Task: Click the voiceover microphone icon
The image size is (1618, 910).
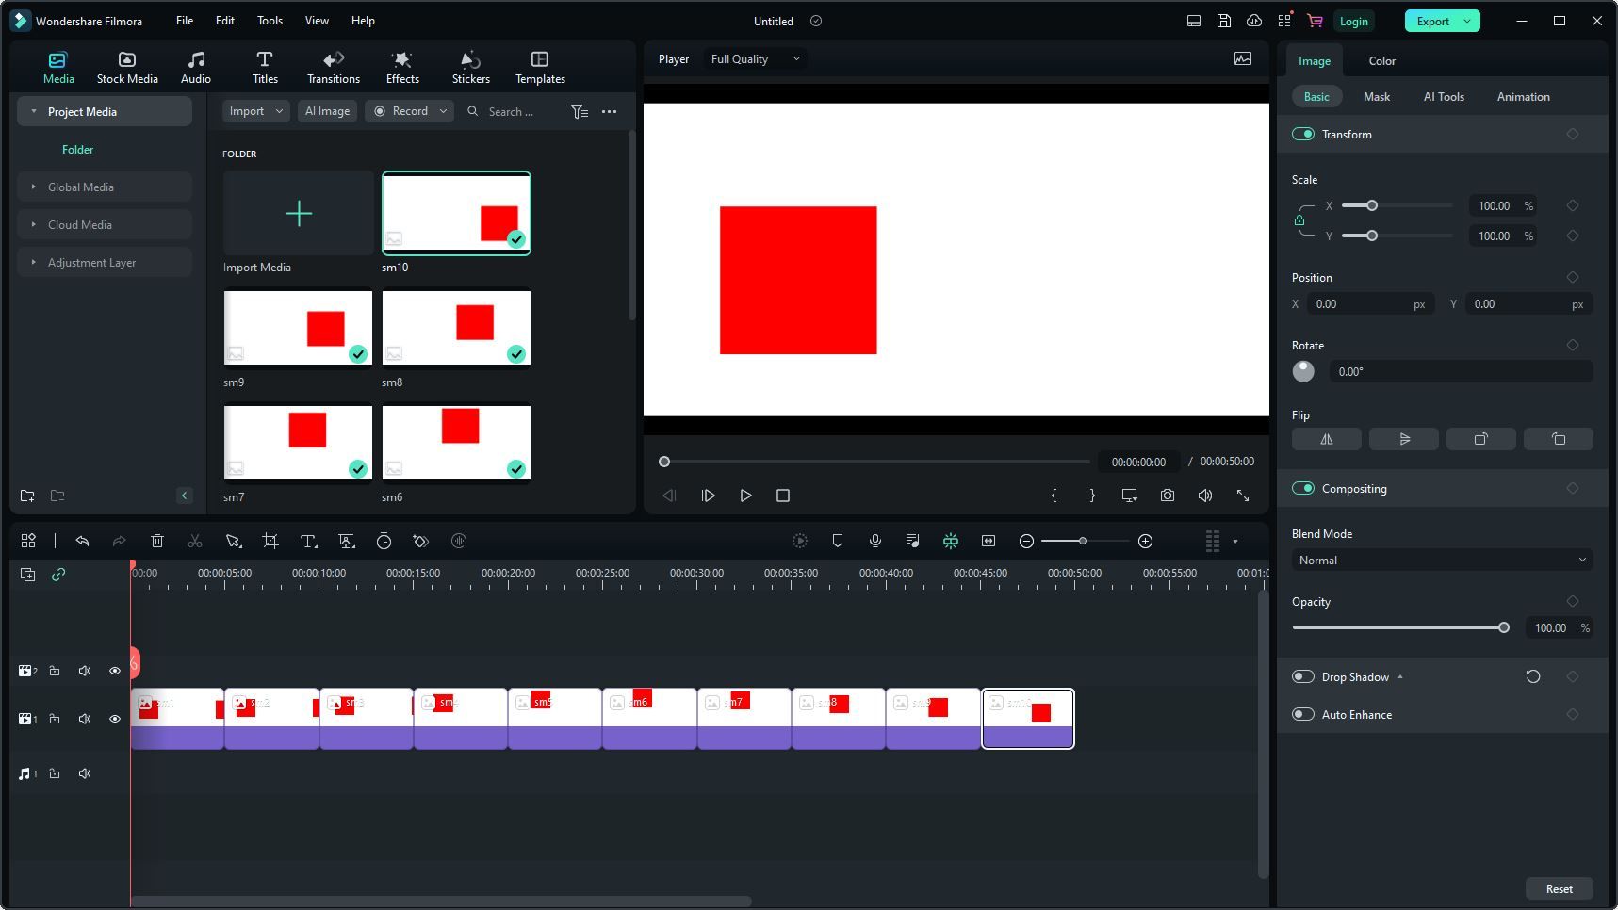Action: click(x=874, y=541)
